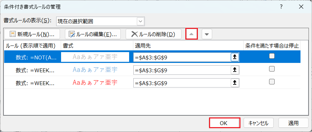
Task: Select the red-format =WEEK... rule
Action: click(152, 82)
